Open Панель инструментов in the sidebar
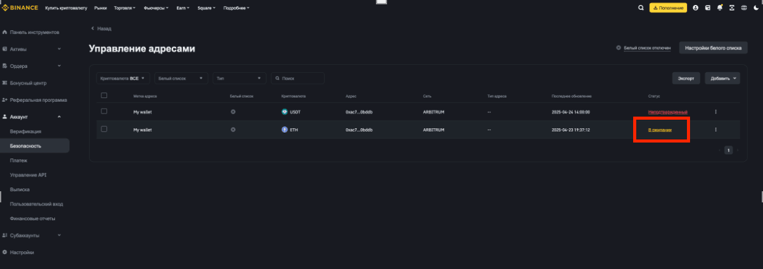The image size is (763, 269). (35, 31)
